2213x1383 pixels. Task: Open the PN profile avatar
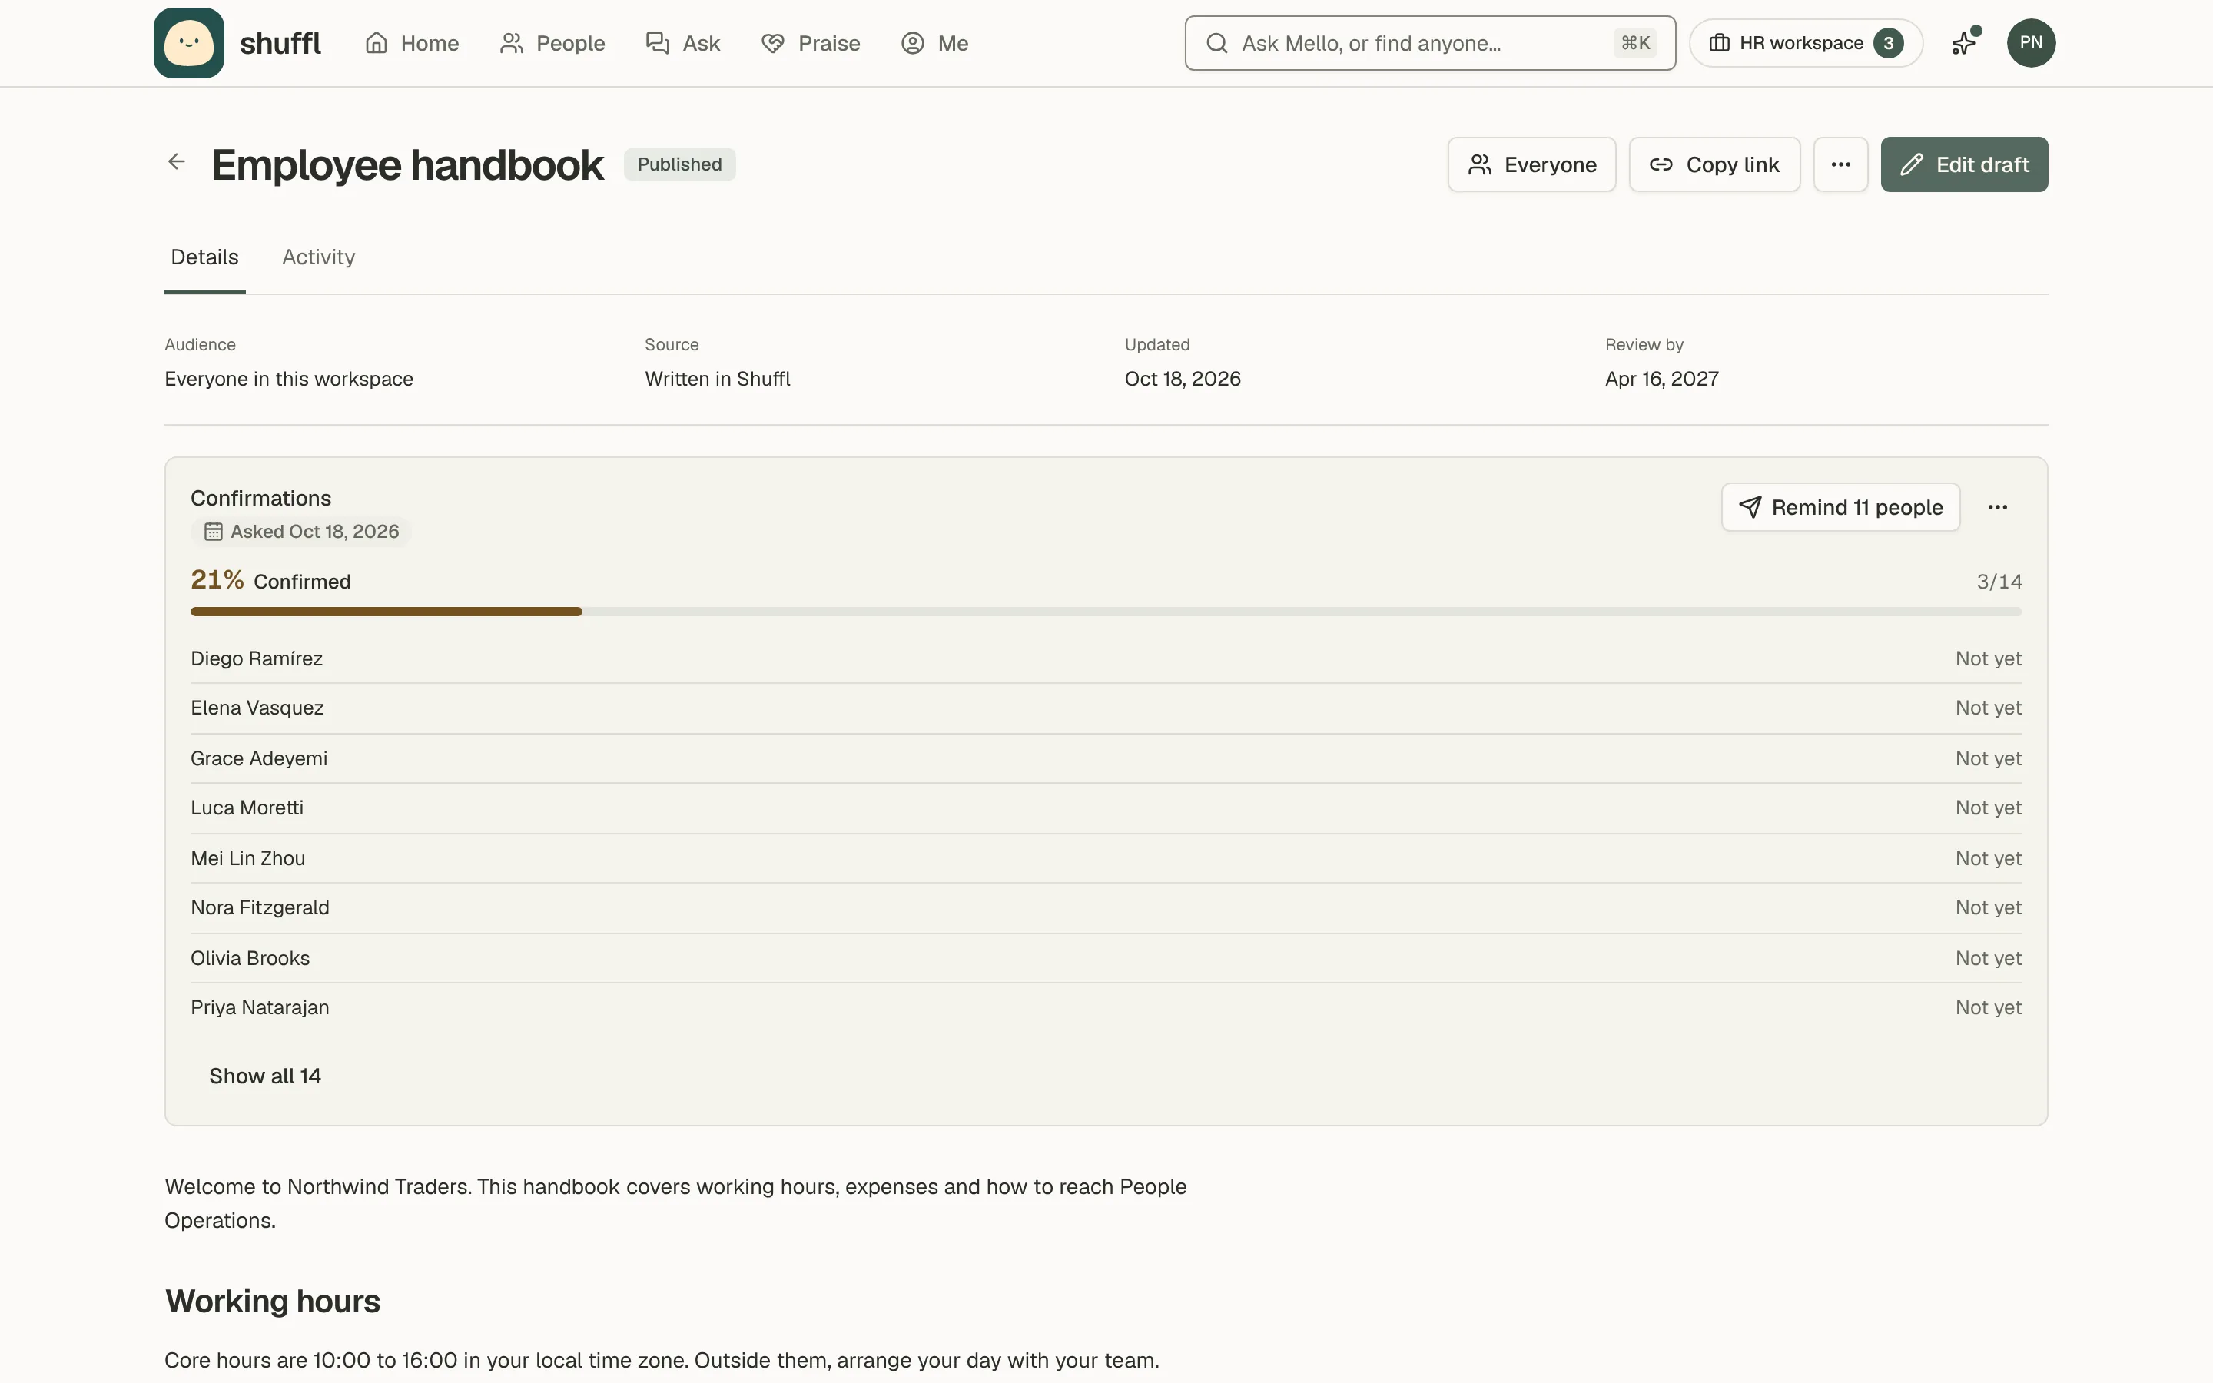coord(2031,43)
